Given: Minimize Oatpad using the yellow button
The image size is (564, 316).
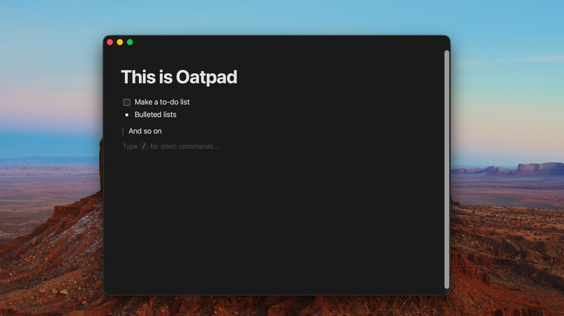Looking at the screenshot, I should 120,42.
